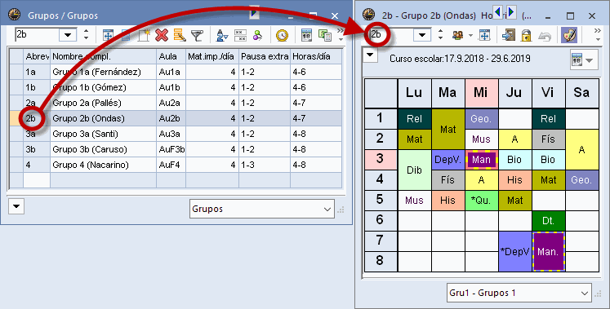Click the calendar icon in Grupos toolbar
The width and height of the screenshot is (610, 309).
point(306,35)
